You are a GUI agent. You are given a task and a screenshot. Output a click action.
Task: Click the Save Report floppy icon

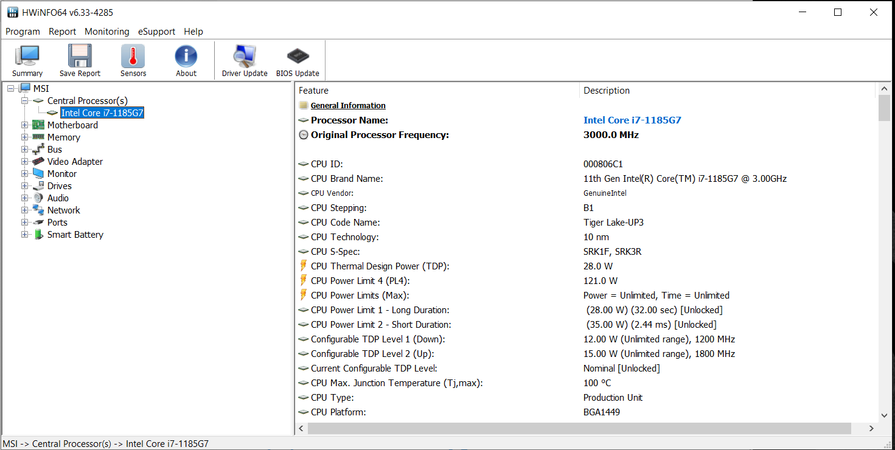[x=80, y=57]
